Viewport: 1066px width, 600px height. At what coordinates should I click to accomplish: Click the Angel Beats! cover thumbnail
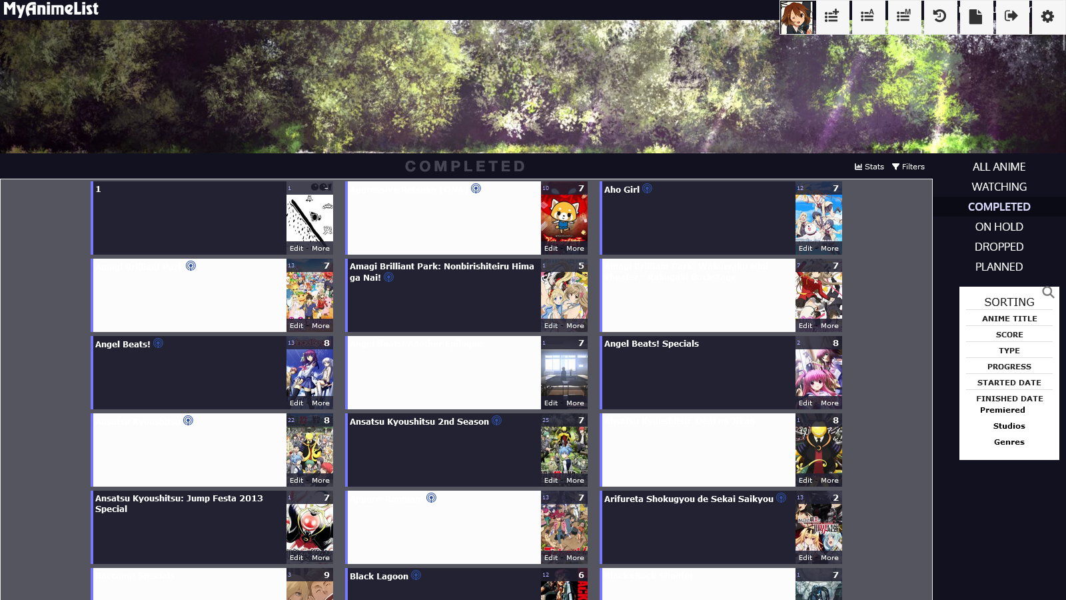point(310,373)
